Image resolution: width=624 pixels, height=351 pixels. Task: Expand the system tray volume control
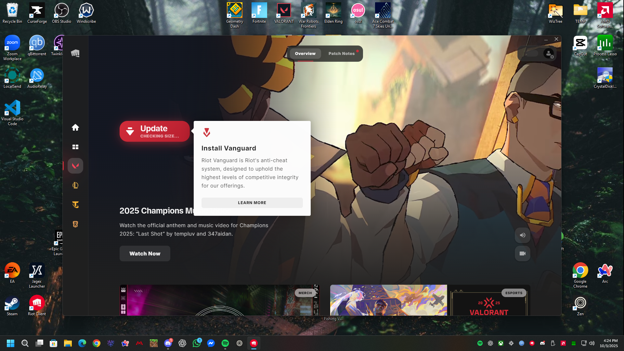point(592,343)
